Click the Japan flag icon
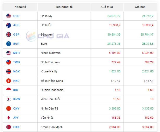 (9, 118)
